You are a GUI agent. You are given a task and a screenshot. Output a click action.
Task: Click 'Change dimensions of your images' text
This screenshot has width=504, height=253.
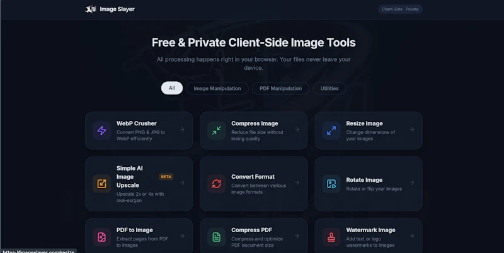370,135
